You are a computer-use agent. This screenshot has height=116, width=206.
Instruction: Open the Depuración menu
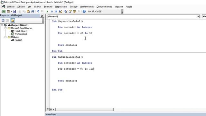click(x=61, y=7)
